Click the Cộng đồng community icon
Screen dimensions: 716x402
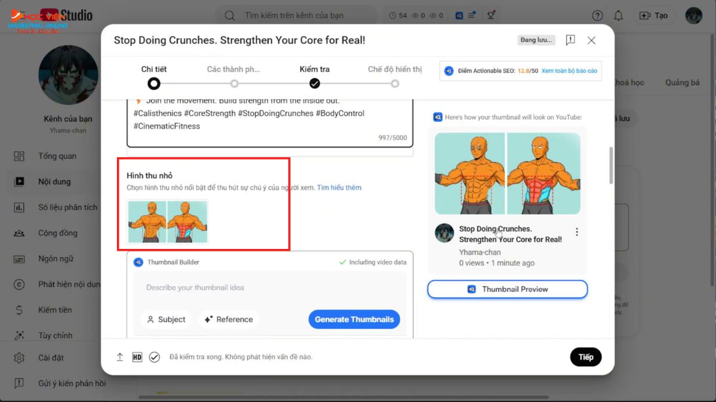point(18,232)
